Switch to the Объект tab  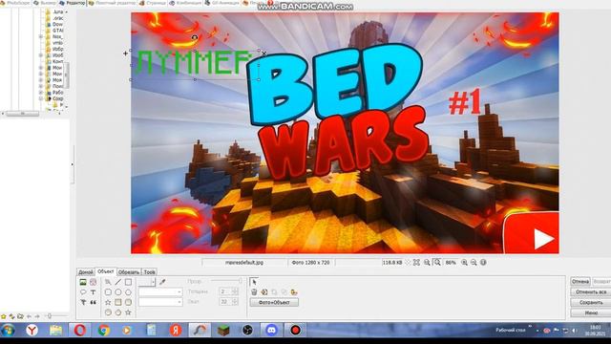click(106, 271)
